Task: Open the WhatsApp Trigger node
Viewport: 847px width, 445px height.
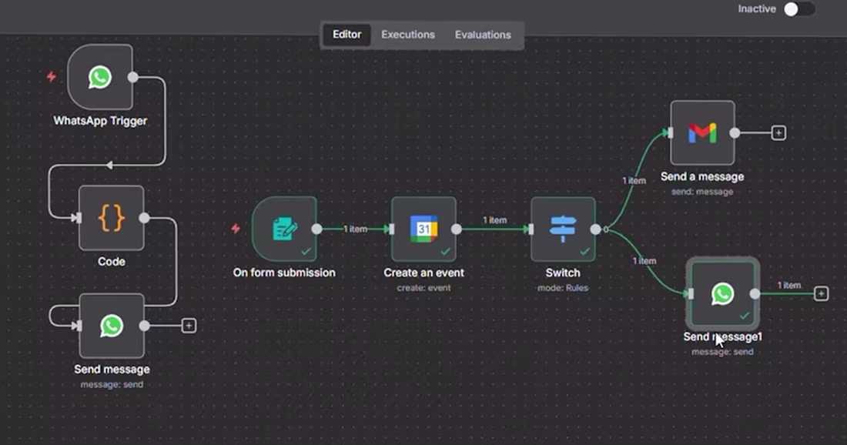Action: click(100, 77)
